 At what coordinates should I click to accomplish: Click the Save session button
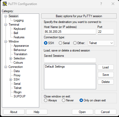pos(106,75)
